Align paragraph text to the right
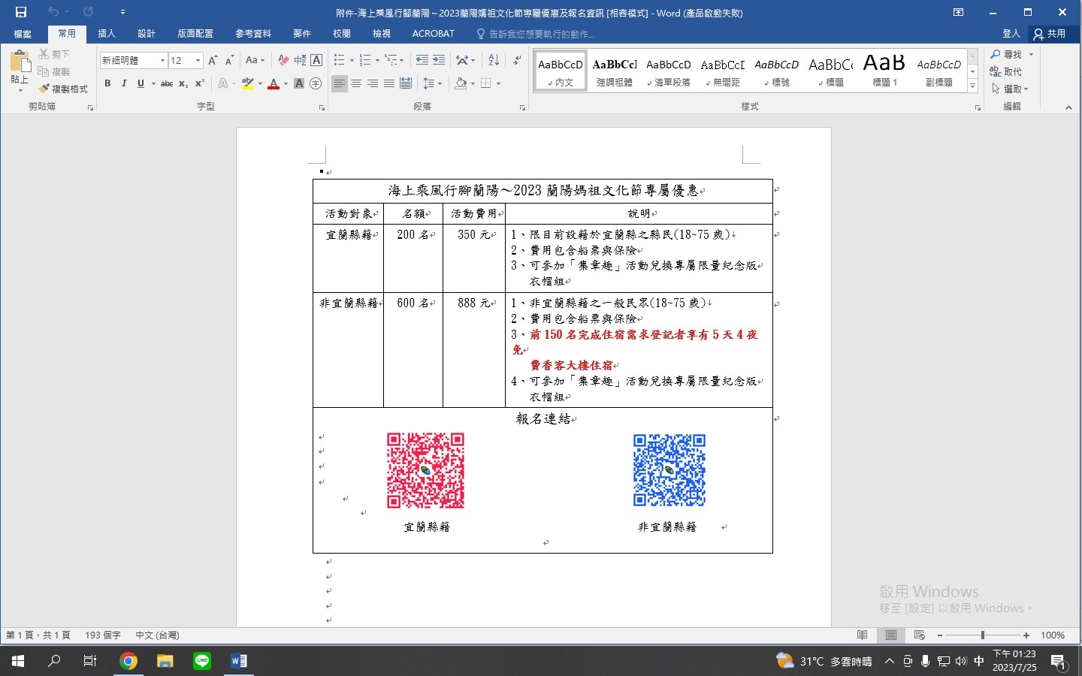Image resolution: width=1082 pixels, height=676 pixels. (x=373, y=83)
